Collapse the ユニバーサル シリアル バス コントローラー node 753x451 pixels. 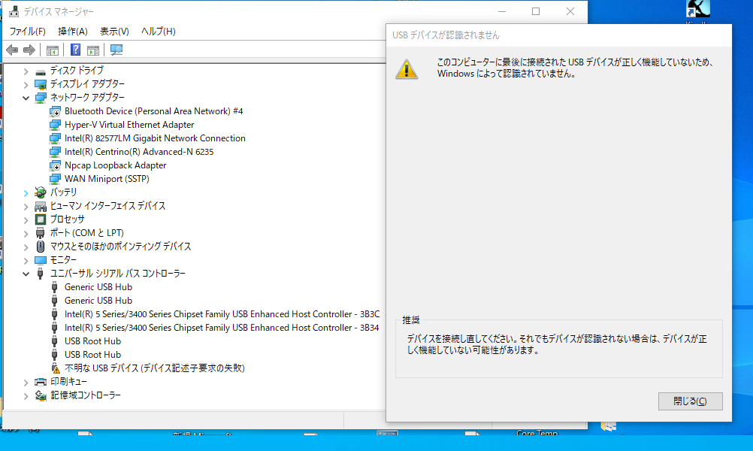coord(26,274)
